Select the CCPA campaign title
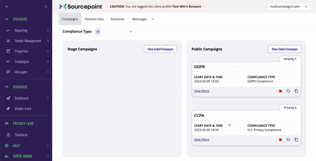316x161 pixels. tap(199, 115)
